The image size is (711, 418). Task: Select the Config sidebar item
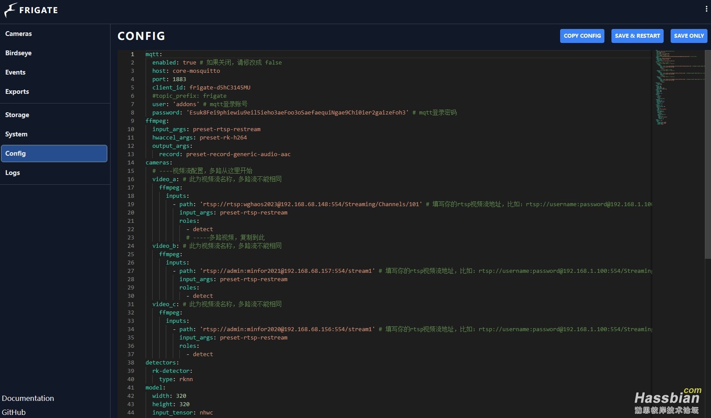click(x=54, y=154)
